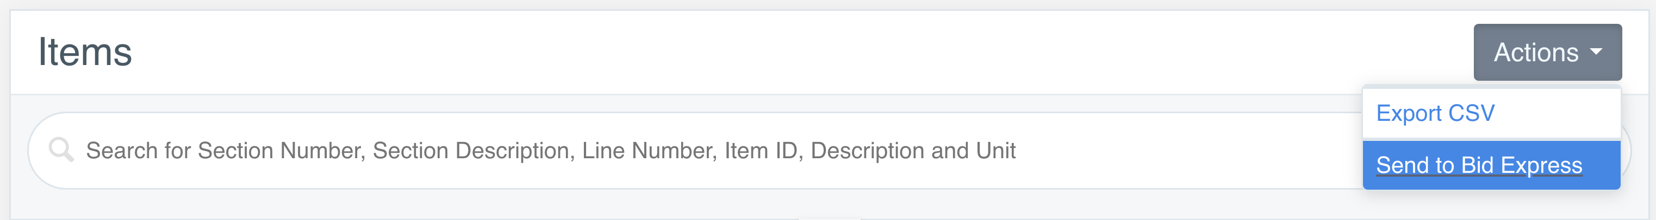
Task: Click the Actions button caret arrow
Action: [x=1596, y=52]
